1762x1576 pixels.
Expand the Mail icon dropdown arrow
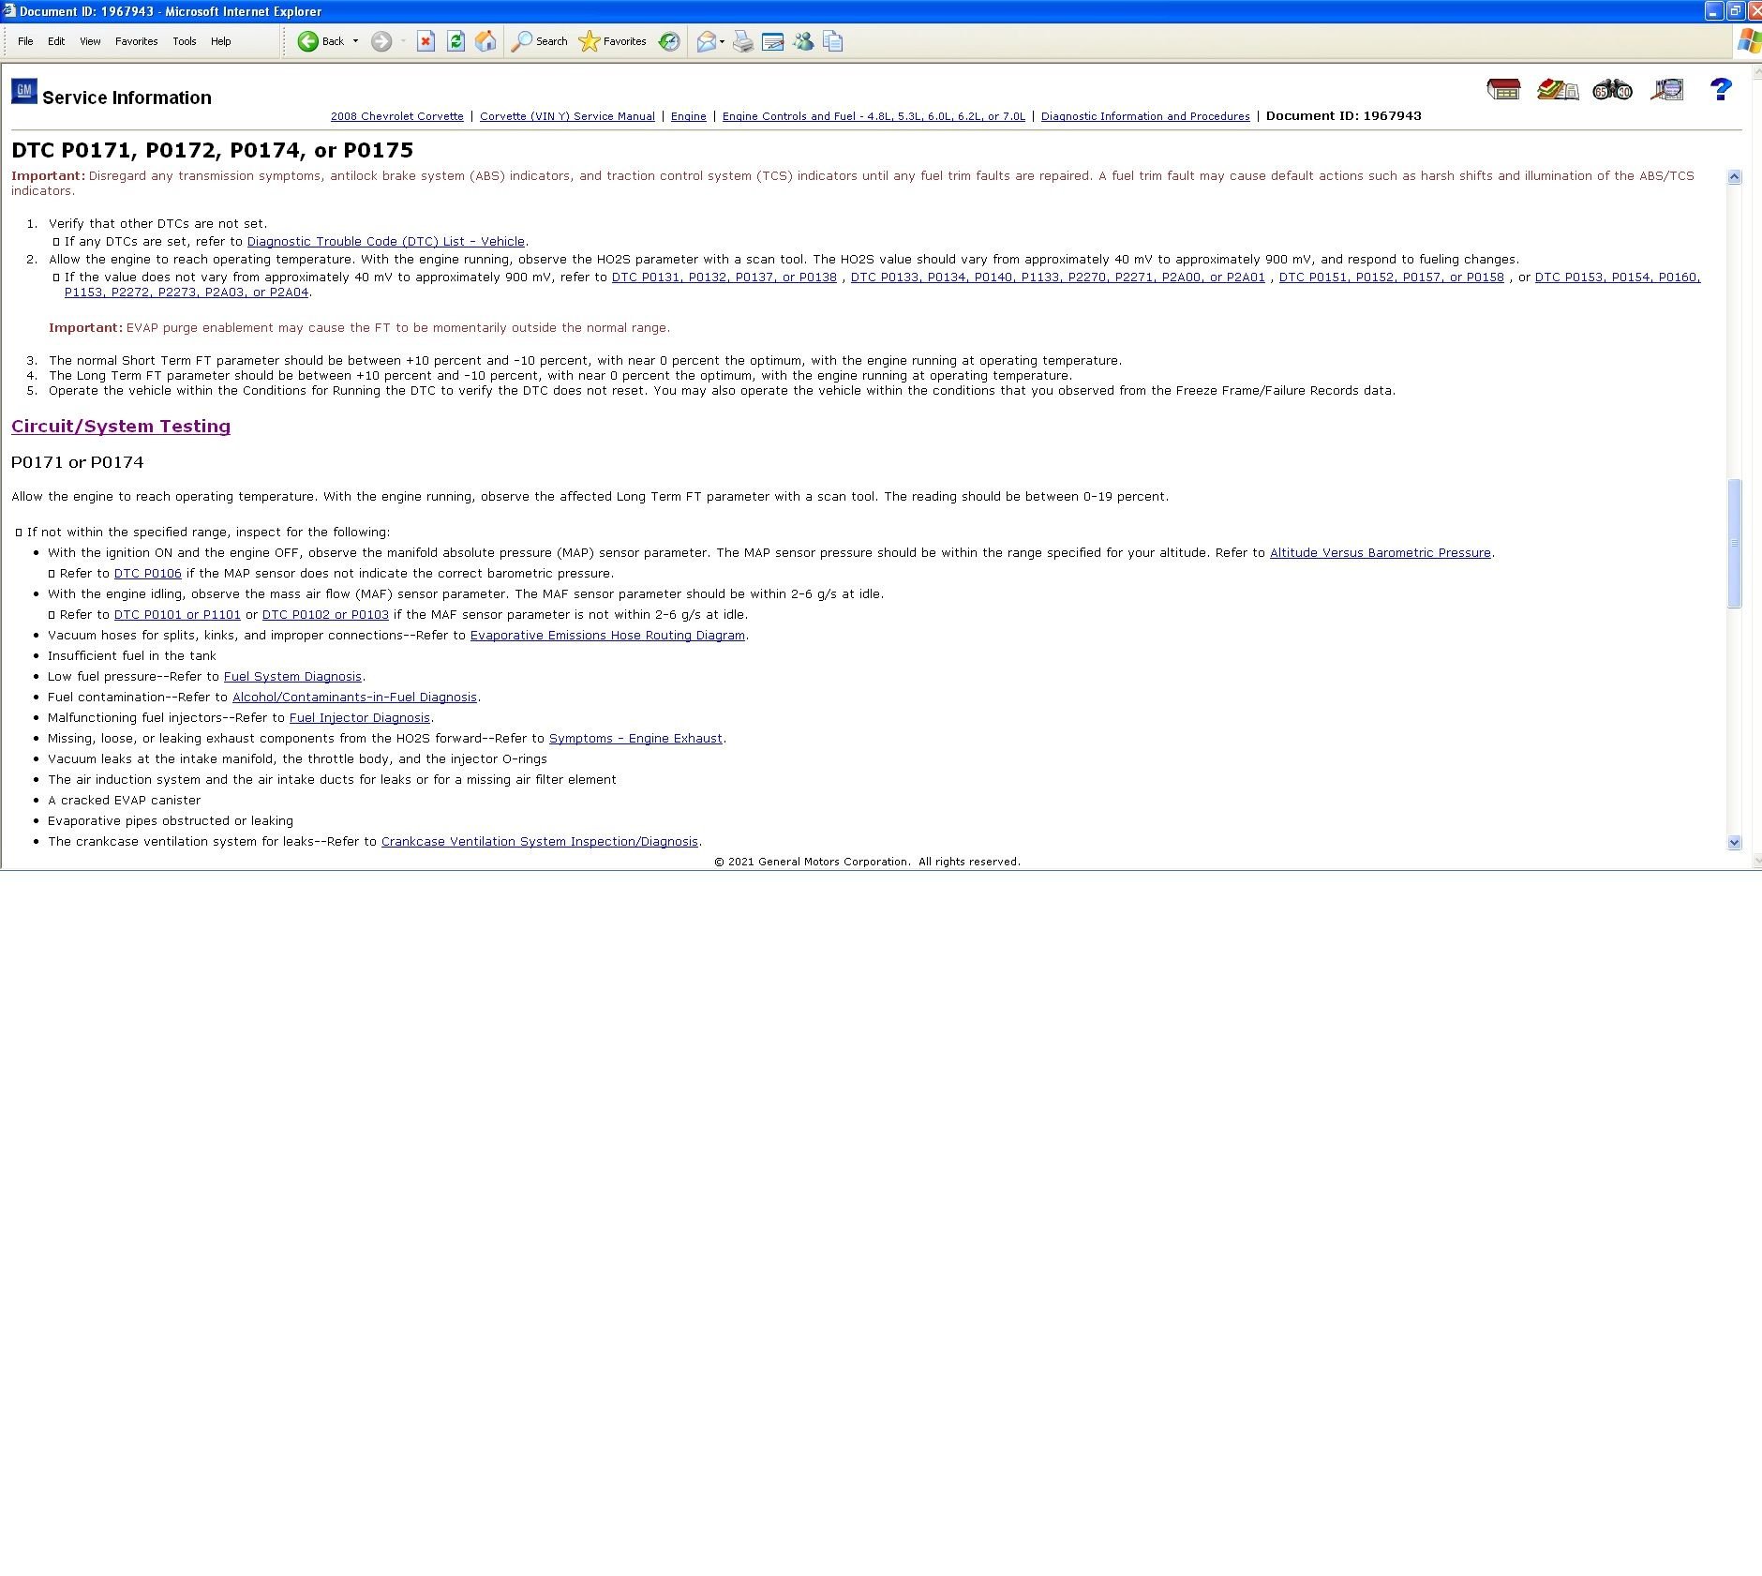[722, 41]
